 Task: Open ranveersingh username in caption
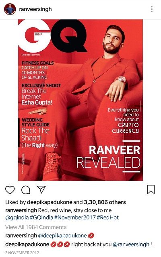21,210
